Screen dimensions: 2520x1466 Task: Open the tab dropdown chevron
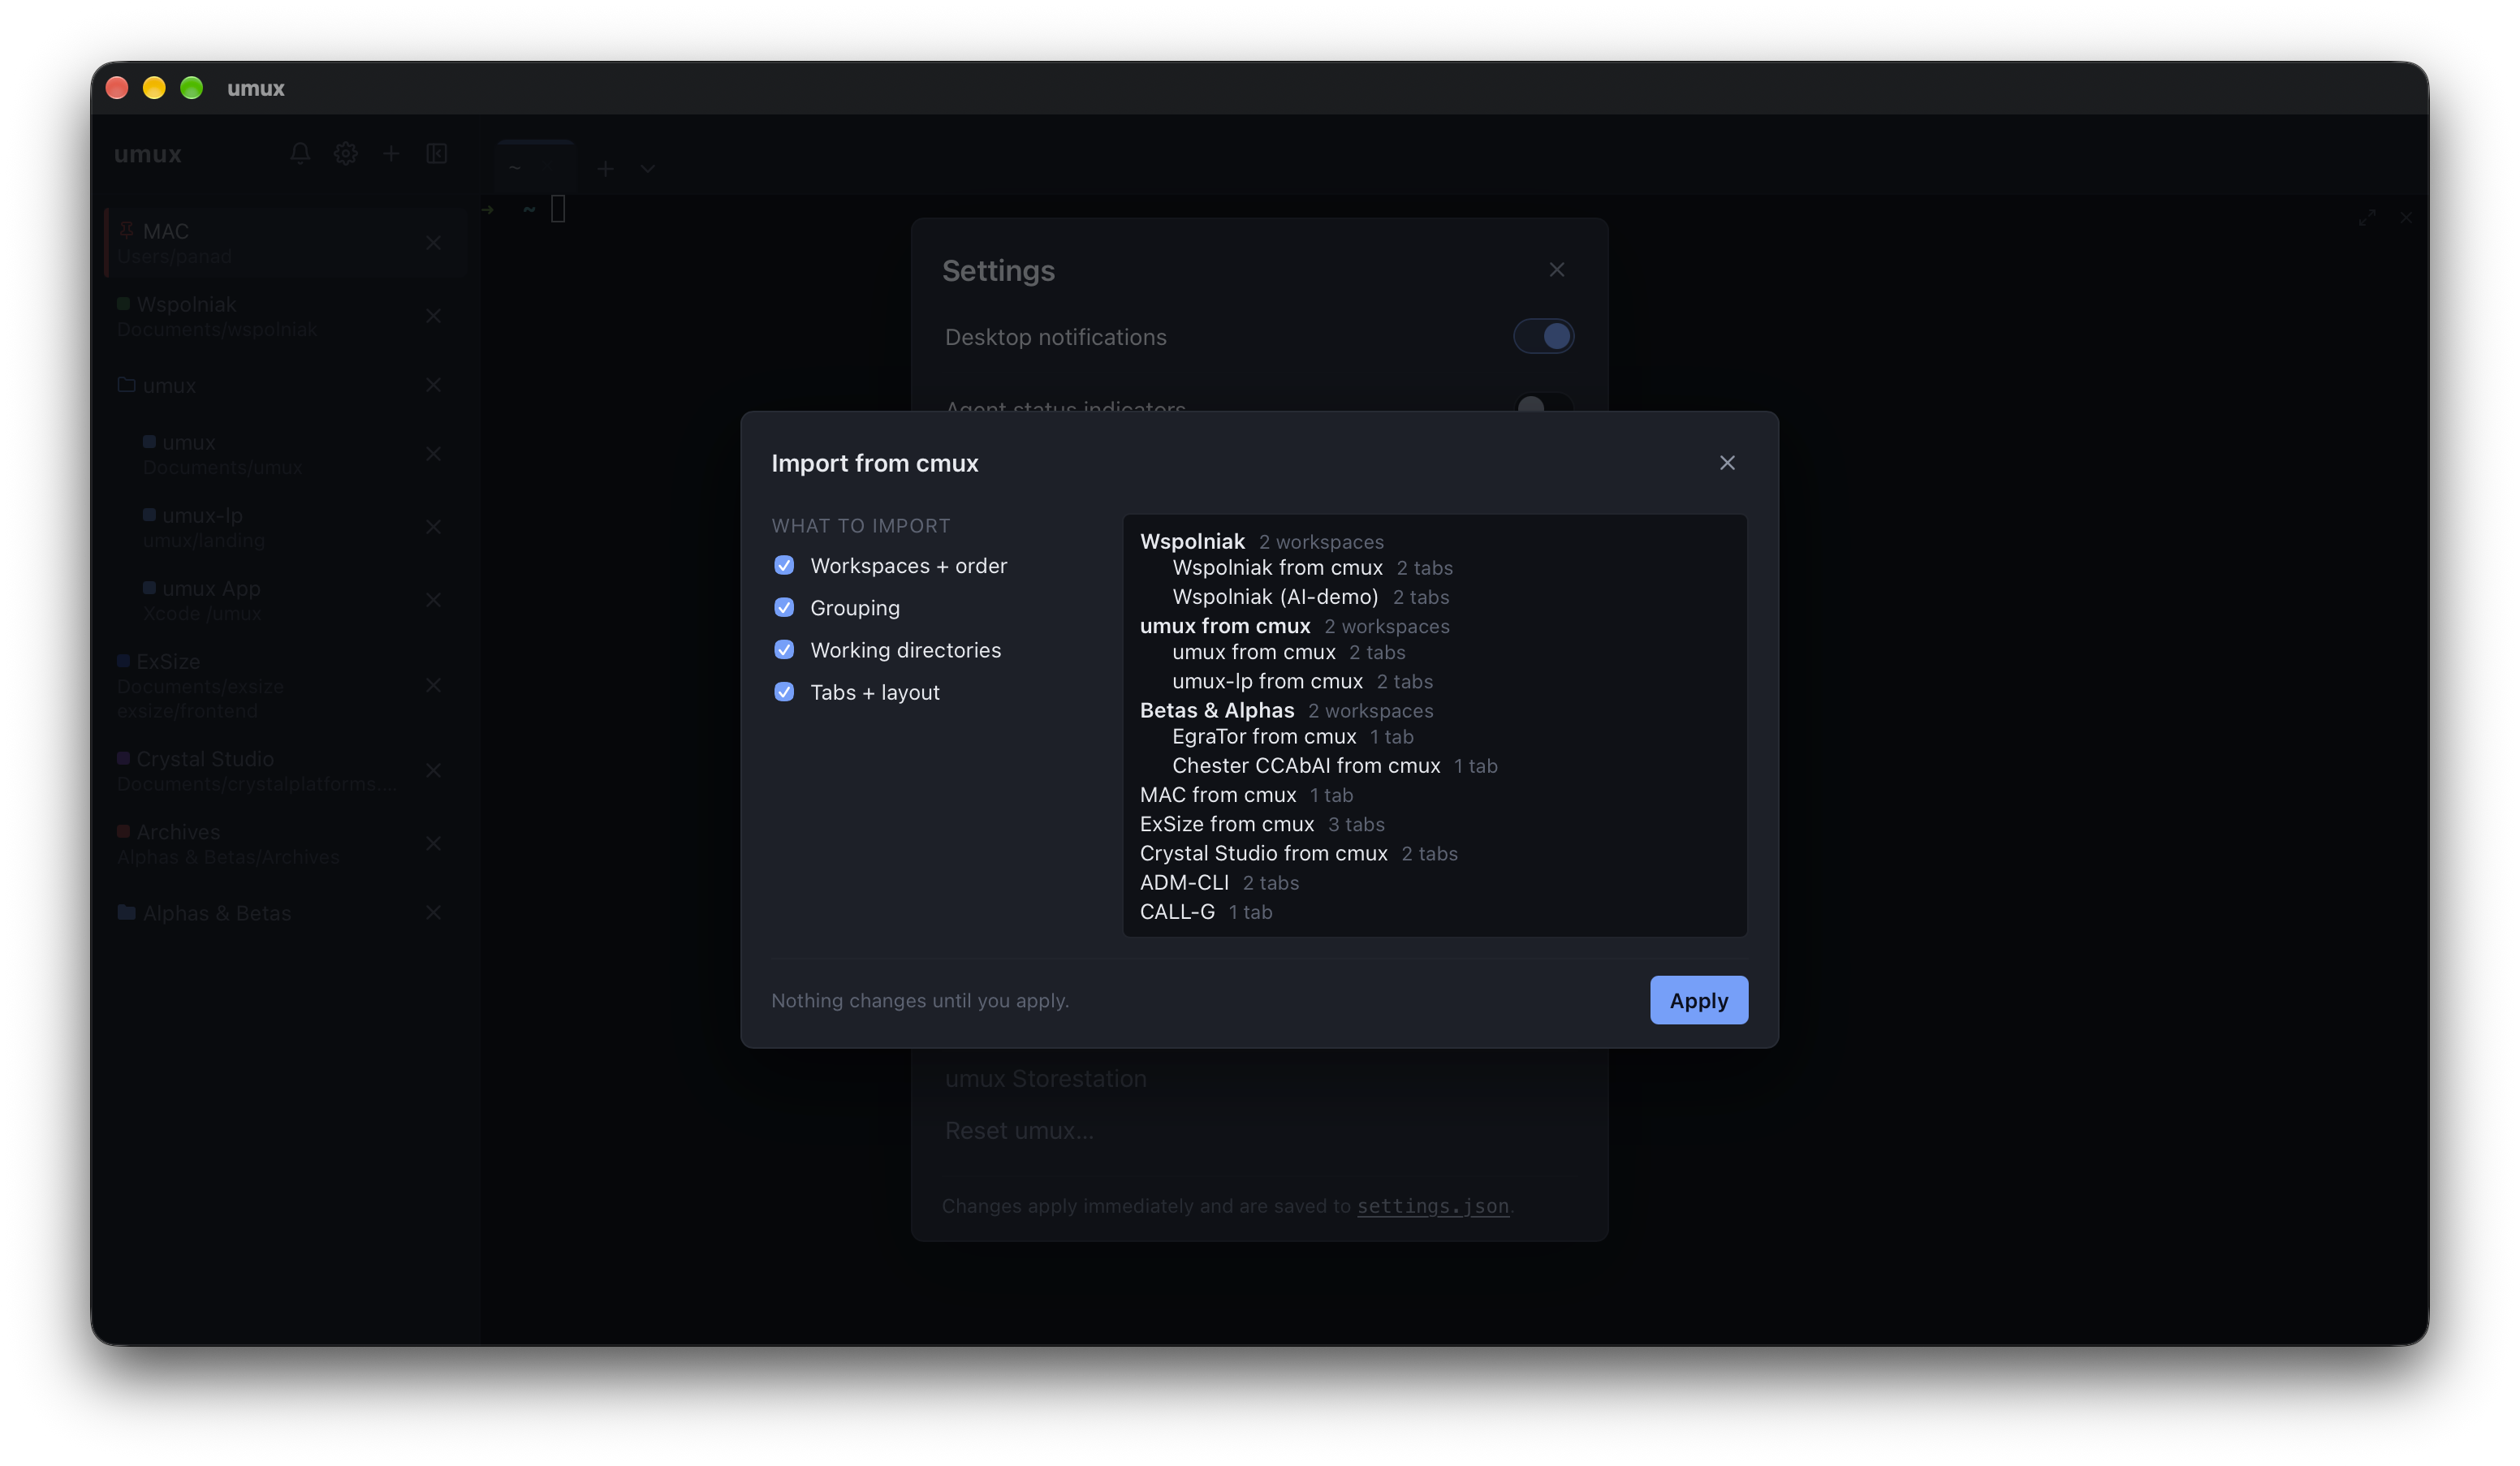click(x=648, y=169)
